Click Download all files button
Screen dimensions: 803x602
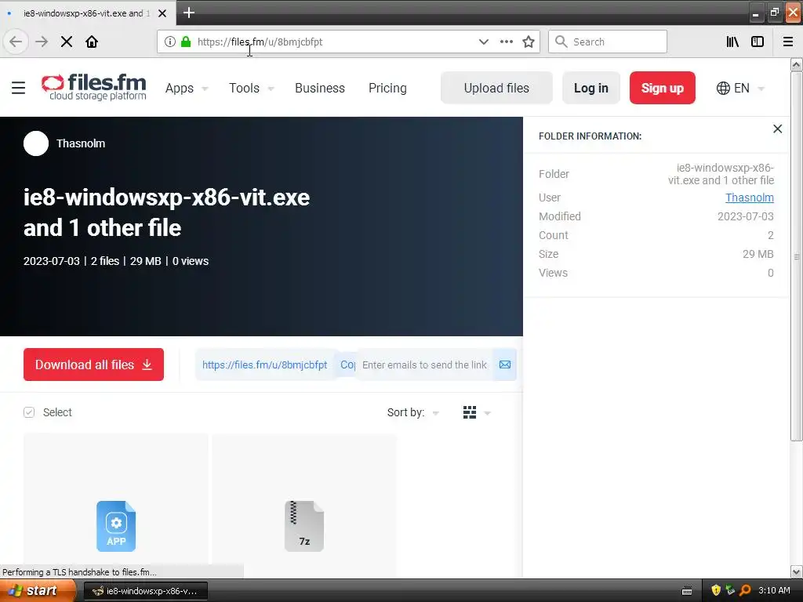click(x=94, y=364)
